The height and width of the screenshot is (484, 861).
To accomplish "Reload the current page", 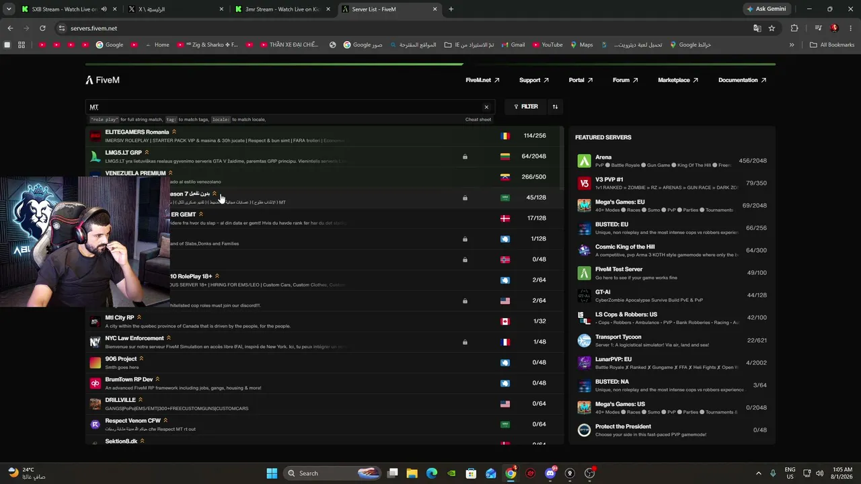I will click(x=42, y=28).
